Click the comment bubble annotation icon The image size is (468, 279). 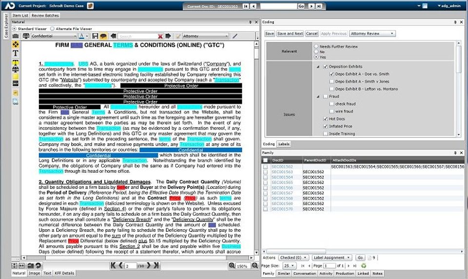click(103, 36)
